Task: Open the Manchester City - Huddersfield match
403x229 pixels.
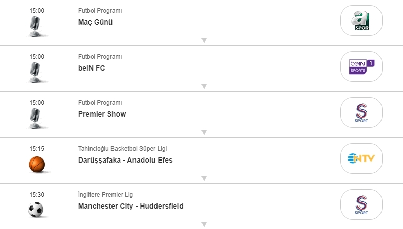Action: 130,206
